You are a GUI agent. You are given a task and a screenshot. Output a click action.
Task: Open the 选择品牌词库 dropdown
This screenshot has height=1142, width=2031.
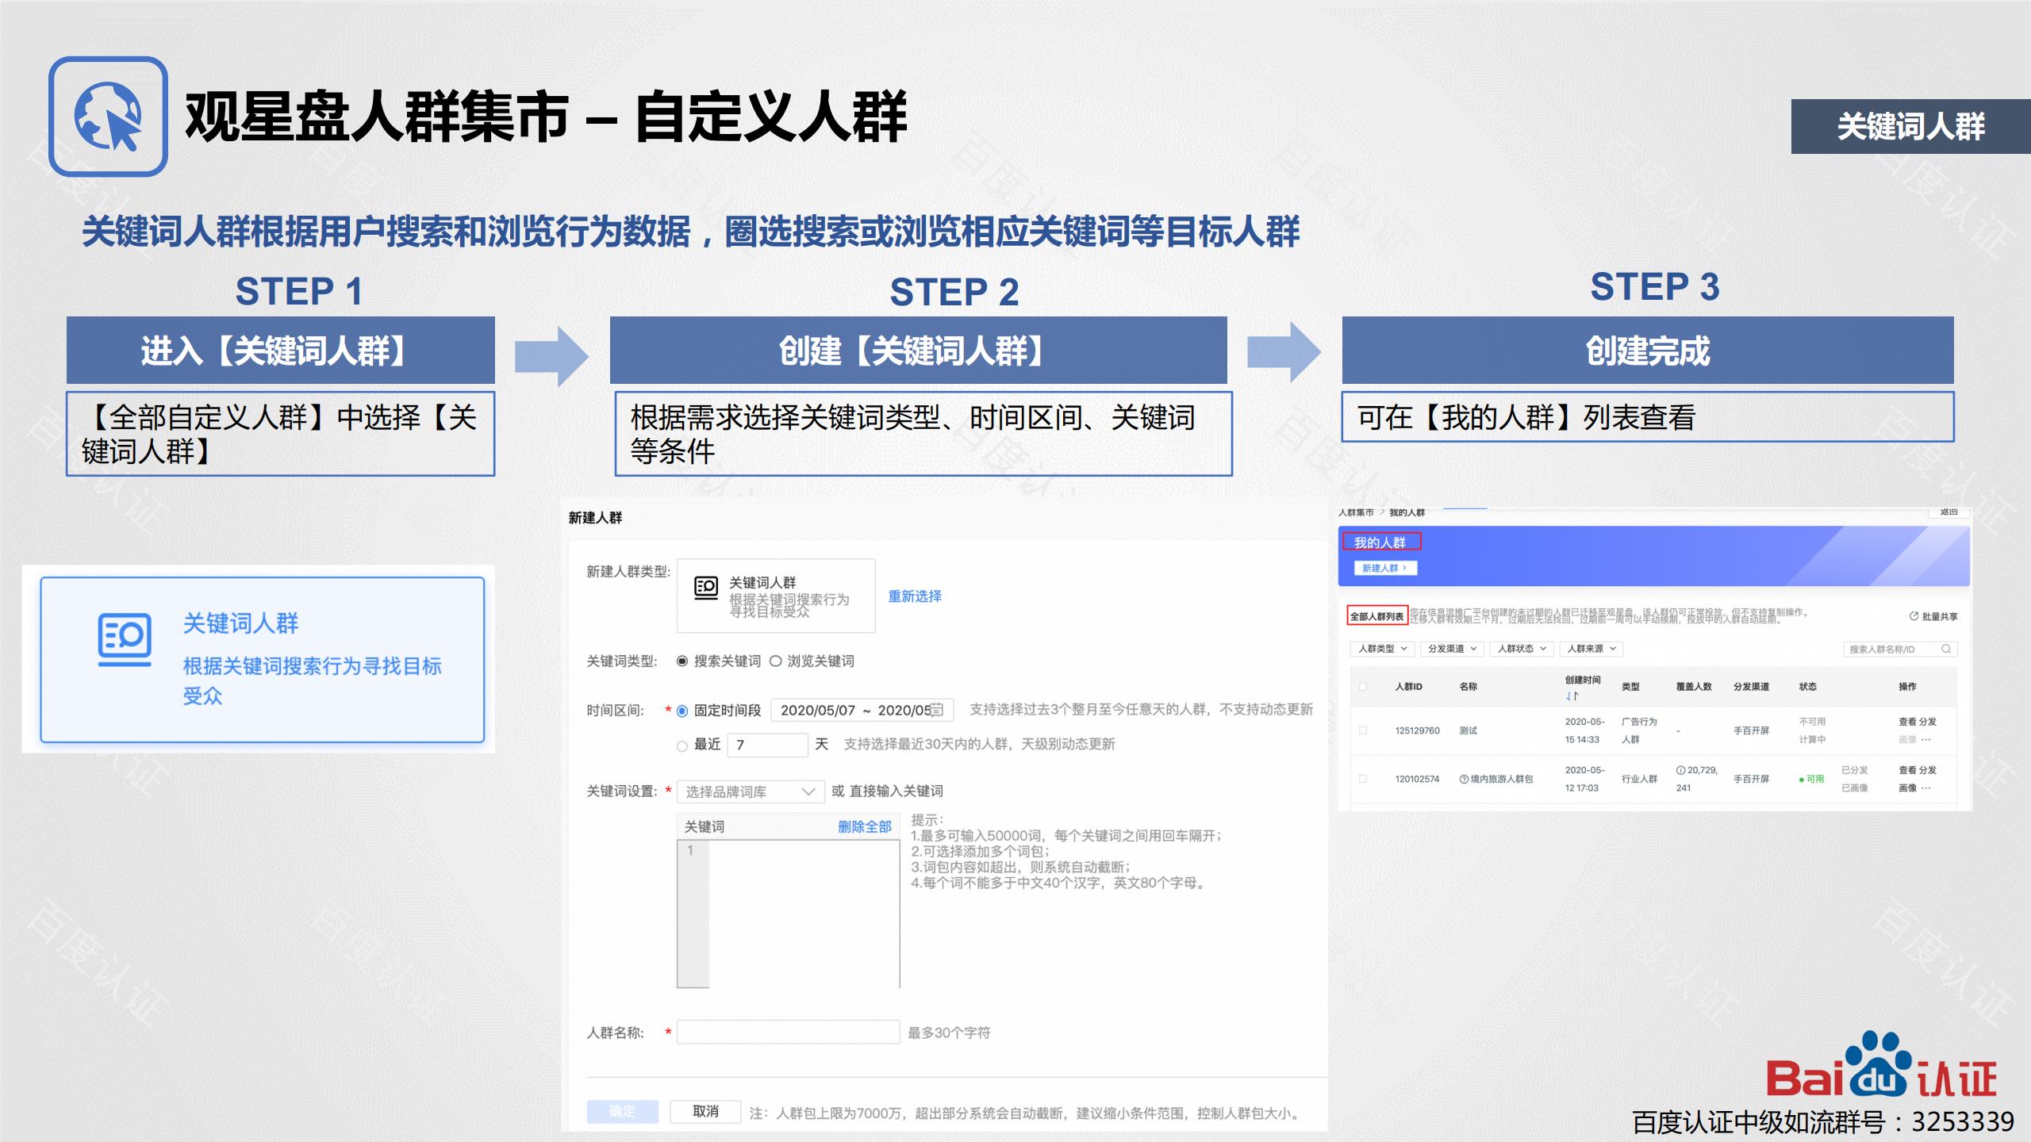pyautogui.click(x=750, y=791)
